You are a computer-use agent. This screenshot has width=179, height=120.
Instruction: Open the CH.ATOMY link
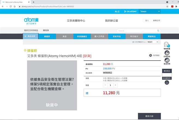tap(130, 11)
